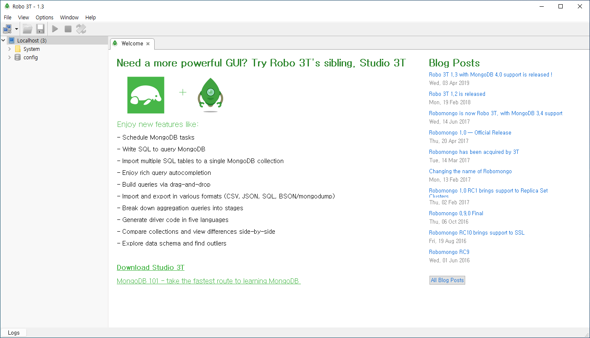The image size is (590, 338).
Task: Open the Download Studio 3T link
Action: (x=150, y=267)
